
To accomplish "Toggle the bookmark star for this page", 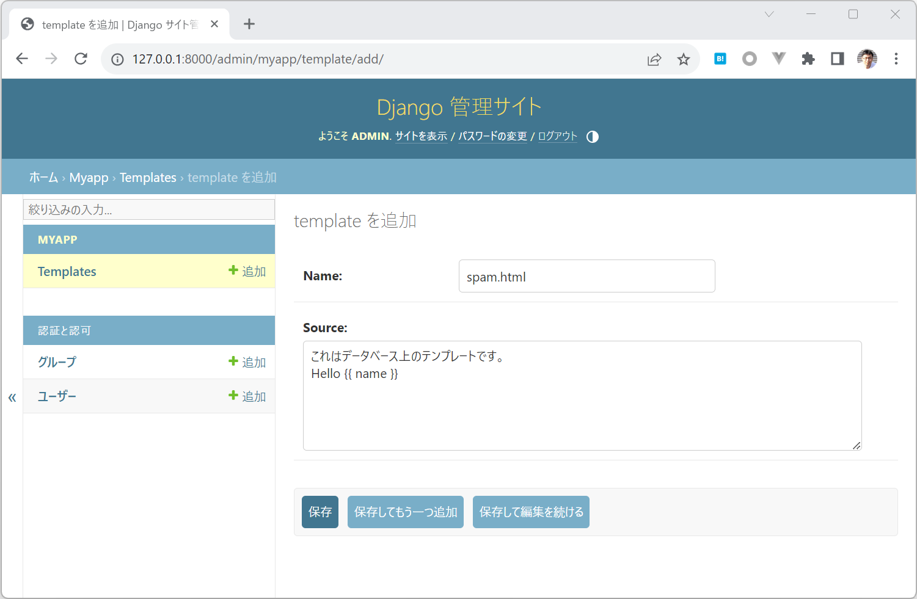I will click(683, 59).
